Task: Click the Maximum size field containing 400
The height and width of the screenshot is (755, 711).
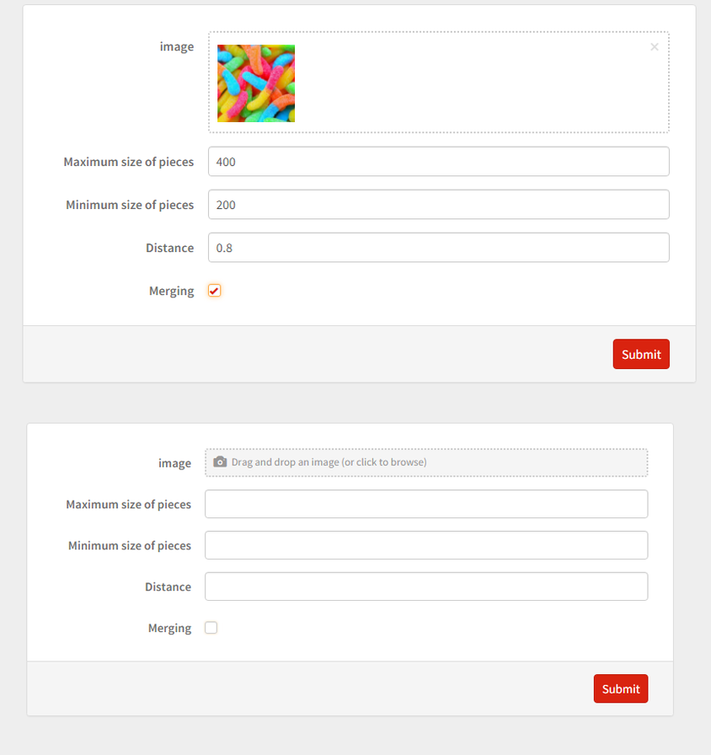Action: coord(439,161)
